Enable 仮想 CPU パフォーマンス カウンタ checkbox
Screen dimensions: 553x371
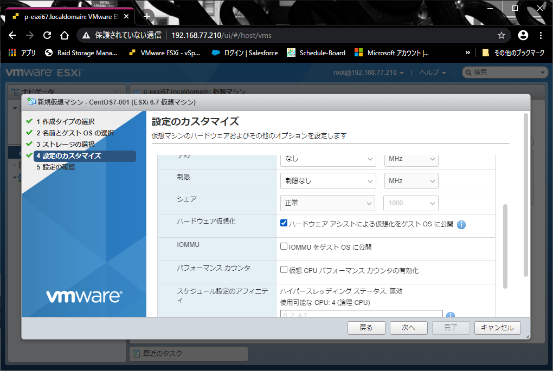pyautogui.click(x=284, y=270)
